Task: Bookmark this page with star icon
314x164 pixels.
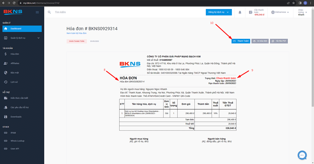Action: pyautogui.click(x=293, y=3)
